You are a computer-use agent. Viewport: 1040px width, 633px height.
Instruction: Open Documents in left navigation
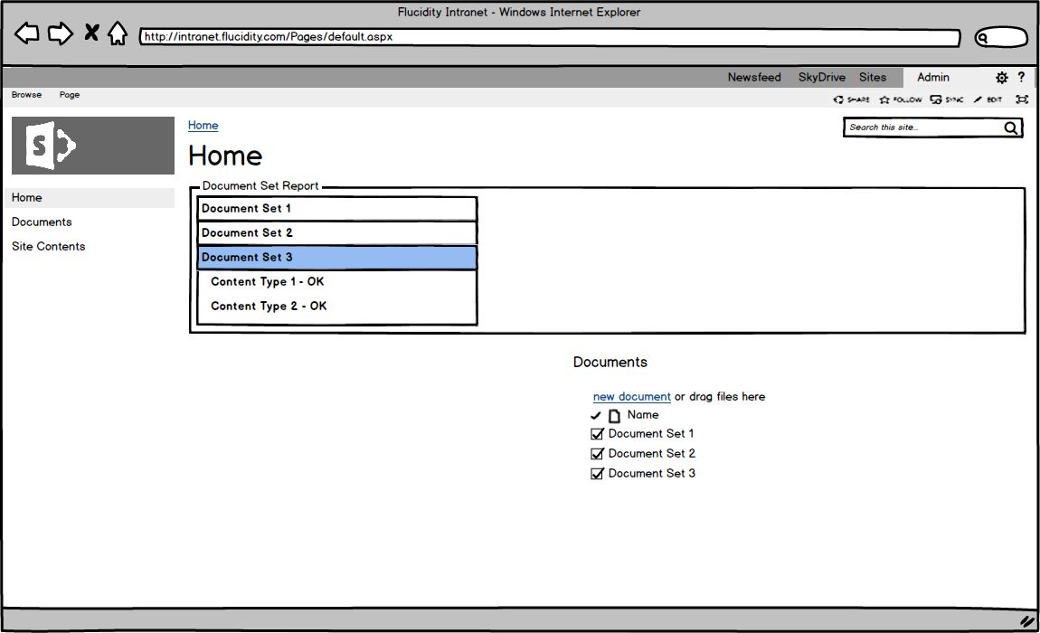[x=42, y=222]
